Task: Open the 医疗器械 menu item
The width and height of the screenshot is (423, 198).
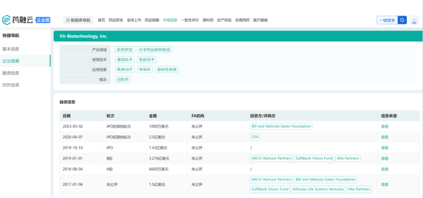Action: [x=260, y=20]
